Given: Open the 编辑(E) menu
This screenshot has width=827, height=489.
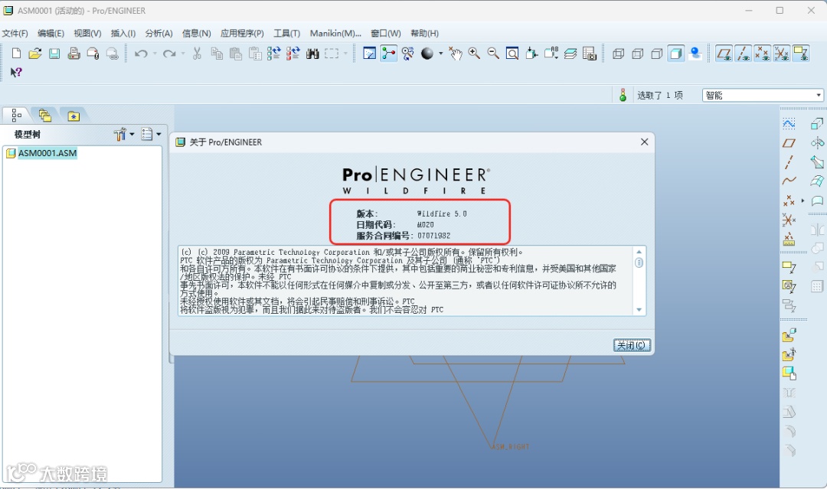Looking at the screenshot, I should click(x=51, y=33).
